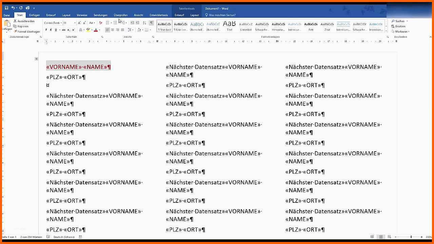Apply the Fett style

point(311,26)
